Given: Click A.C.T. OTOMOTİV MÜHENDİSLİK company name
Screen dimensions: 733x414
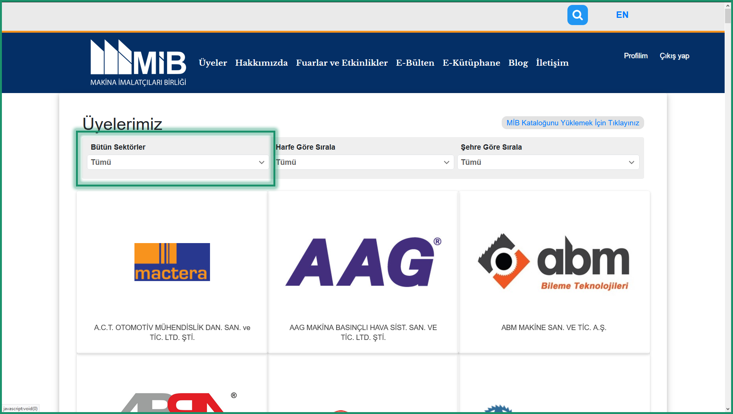Looking at the screenshot, I should pyautogui.click(x=172, y=332).
